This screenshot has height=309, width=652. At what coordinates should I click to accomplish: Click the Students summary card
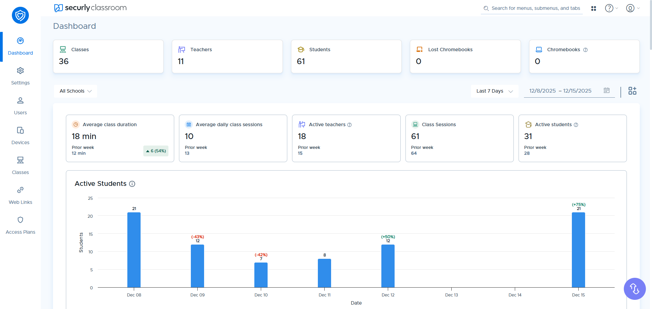point(346,56)
